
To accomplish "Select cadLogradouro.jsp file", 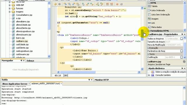I will pos(24,51).
